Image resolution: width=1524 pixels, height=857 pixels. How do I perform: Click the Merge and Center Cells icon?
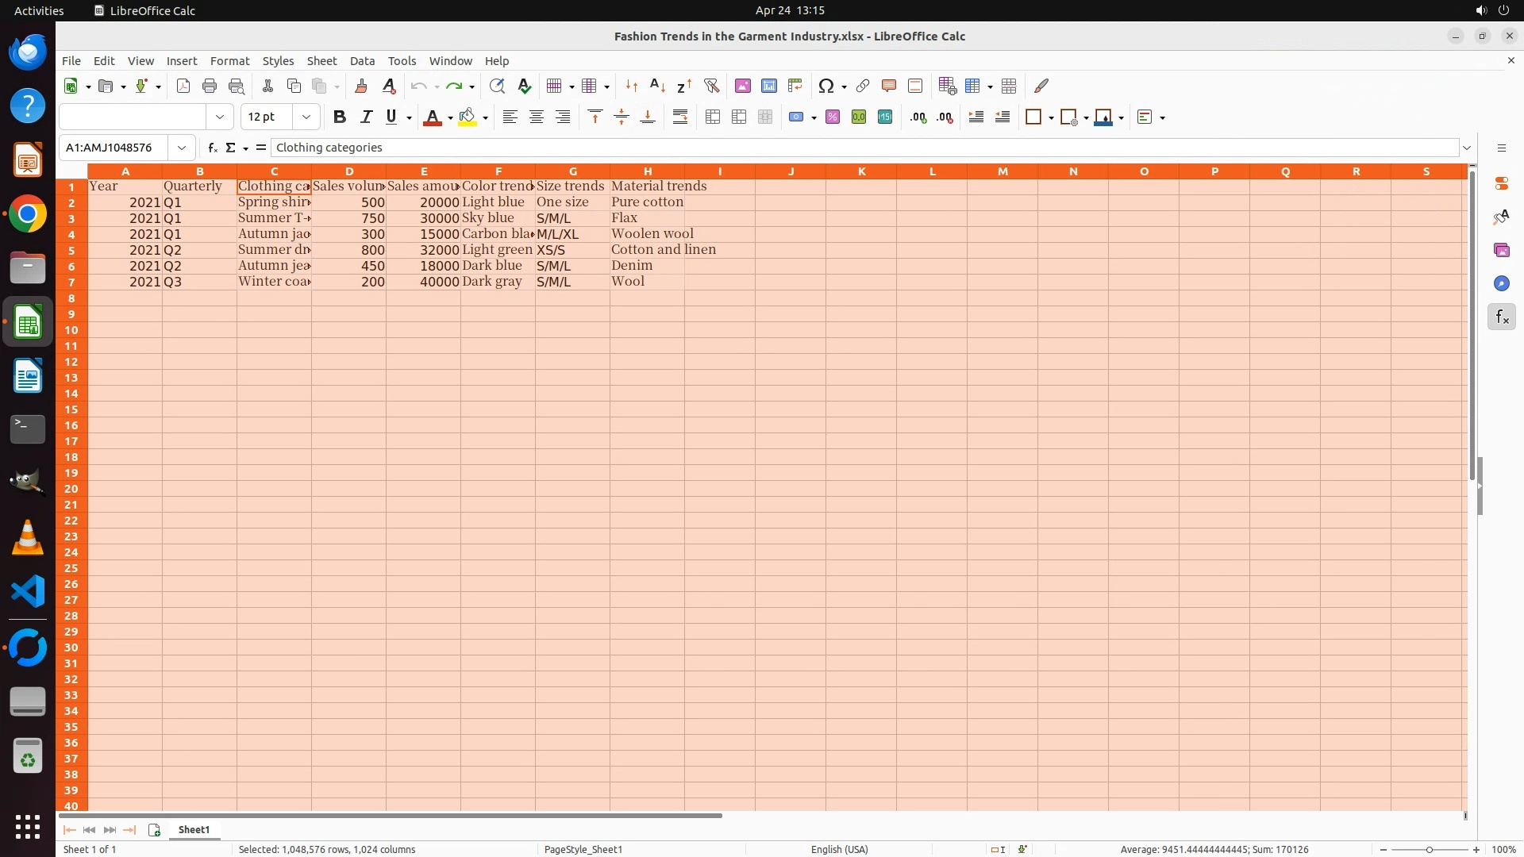tap(712, 117)
